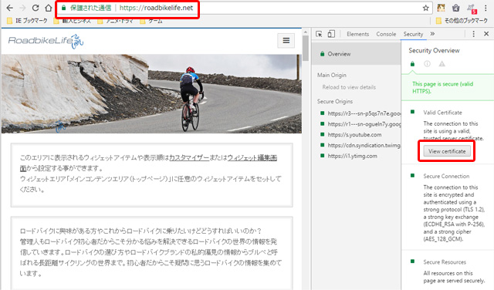Toggle the warning triangle filter in Security Overview
Image resolution: width=494 pixels, height=290 pixels.
pyautogui.click(x=442, y=64)
